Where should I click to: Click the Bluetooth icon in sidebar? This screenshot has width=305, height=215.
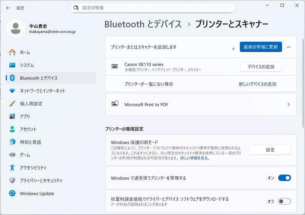[12, 78]
